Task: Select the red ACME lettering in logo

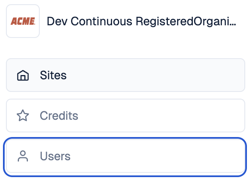Action: [23, 21]
